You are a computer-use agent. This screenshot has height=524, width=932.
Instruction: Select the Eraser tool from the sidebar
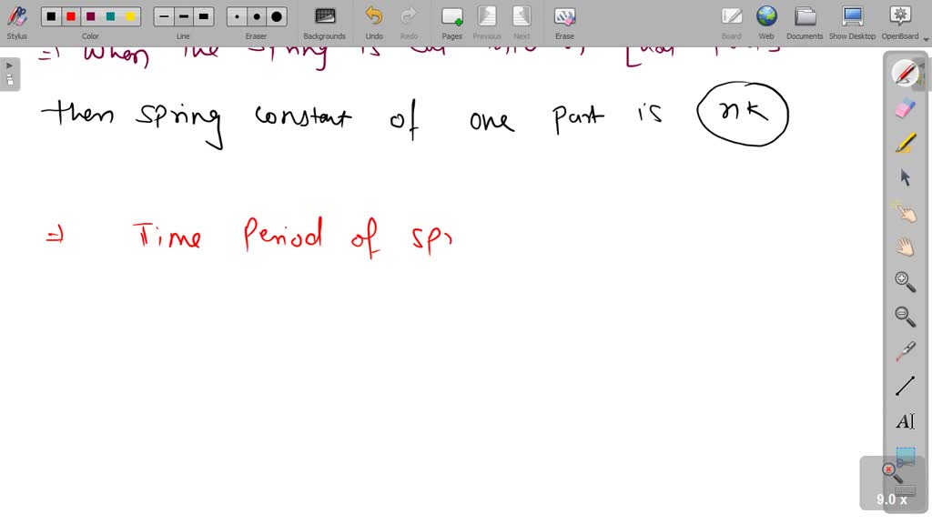[x=905, y=107]
